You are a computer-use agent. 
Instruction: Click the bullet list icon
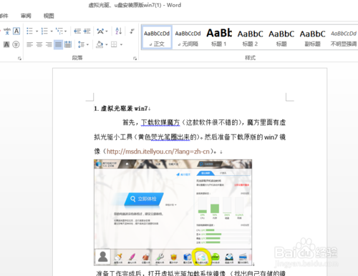29,31
